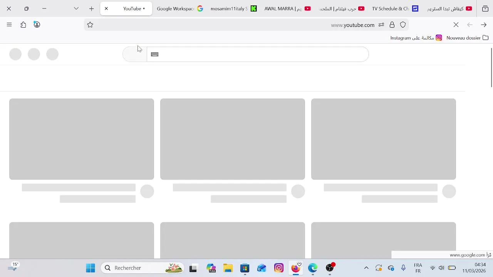The height and width of the screenshot is (277, 493).
Task: Open the Instagram bookmark in bookmarks bar
Action: 416,38
